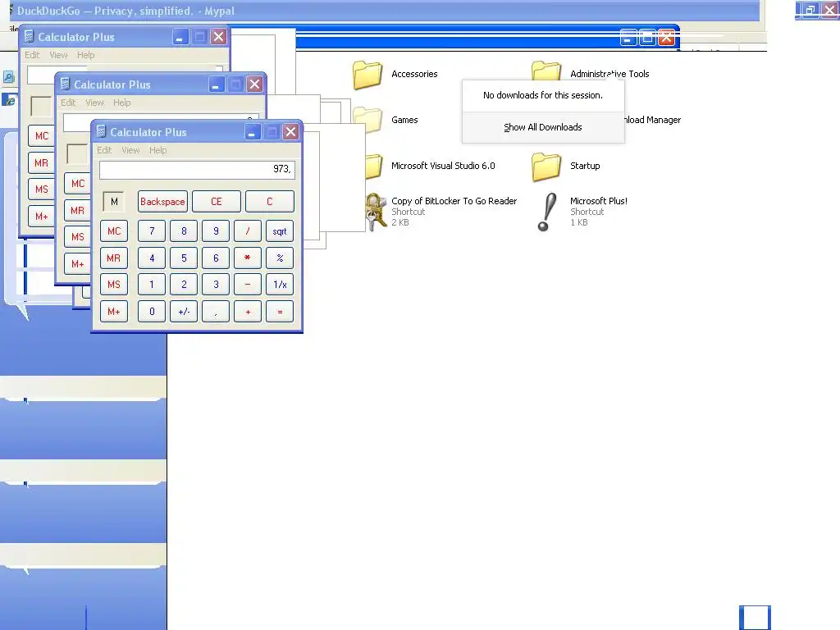Click the calculator display showing 973,
The width and height of the screenshot is (840, 630).
[197, 169]
